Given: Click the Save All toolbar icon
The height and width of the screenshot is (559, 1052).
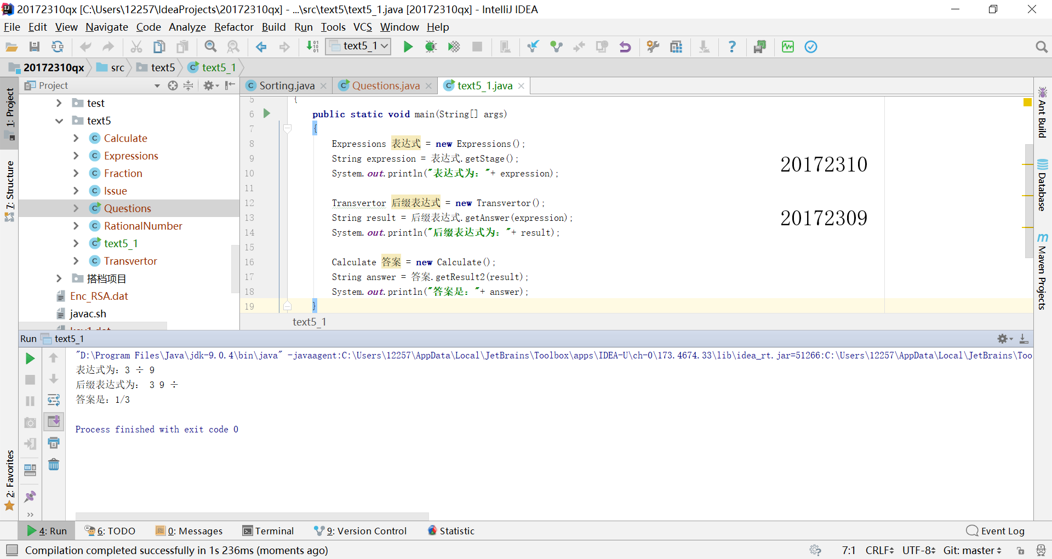Looking at the screenshot, I should (x=35, y=47).
